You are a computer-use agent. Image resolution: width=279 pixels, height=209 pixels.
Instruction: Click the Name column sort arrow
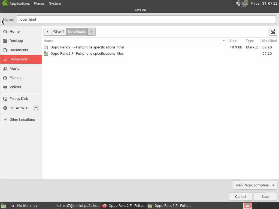224,41
